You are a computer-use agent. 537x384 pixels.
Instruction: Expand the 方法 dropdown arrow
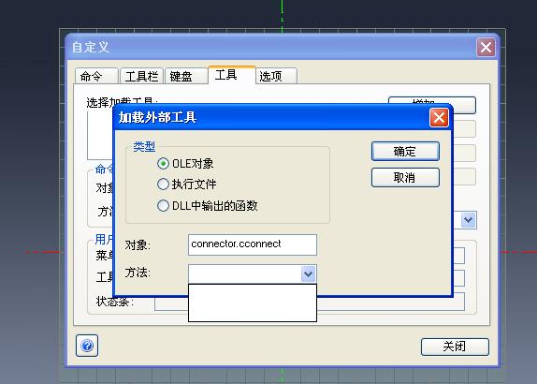[308, 273]
